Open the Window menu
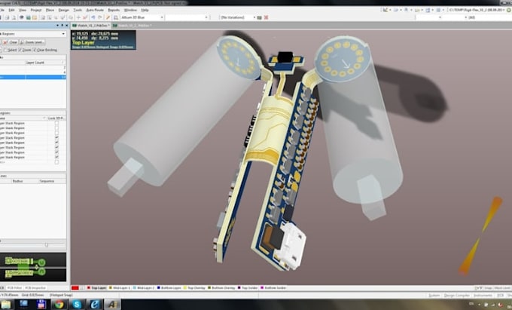The width and height of the screenshot is (512, 310). 130,10
